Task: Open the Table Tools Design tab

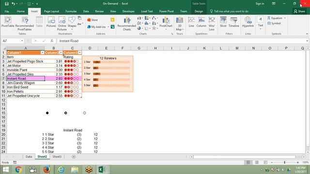Action: point(199,12)
